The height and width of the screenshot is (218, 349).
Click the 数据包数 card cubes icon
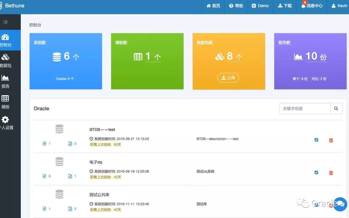coord(219,57)
